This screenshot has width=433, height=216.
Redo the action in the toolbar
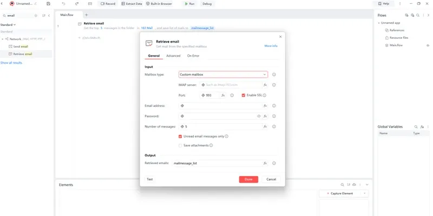click(77, 4)
